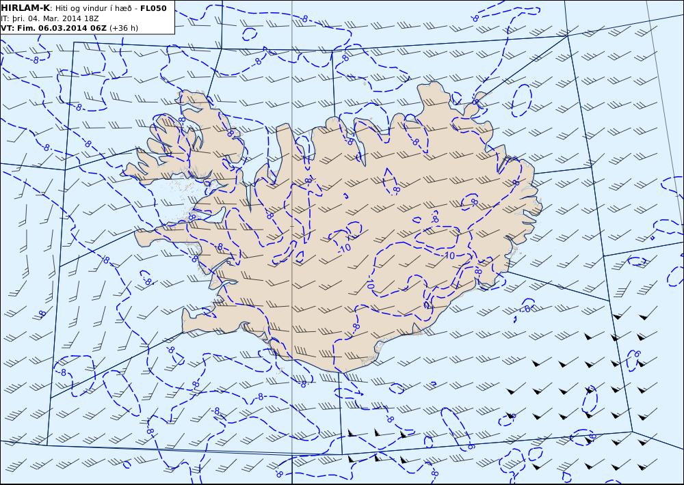
Task: Click the valid time 'Fim. 06.03.2014 06Z'
Action: coord(62,28)
